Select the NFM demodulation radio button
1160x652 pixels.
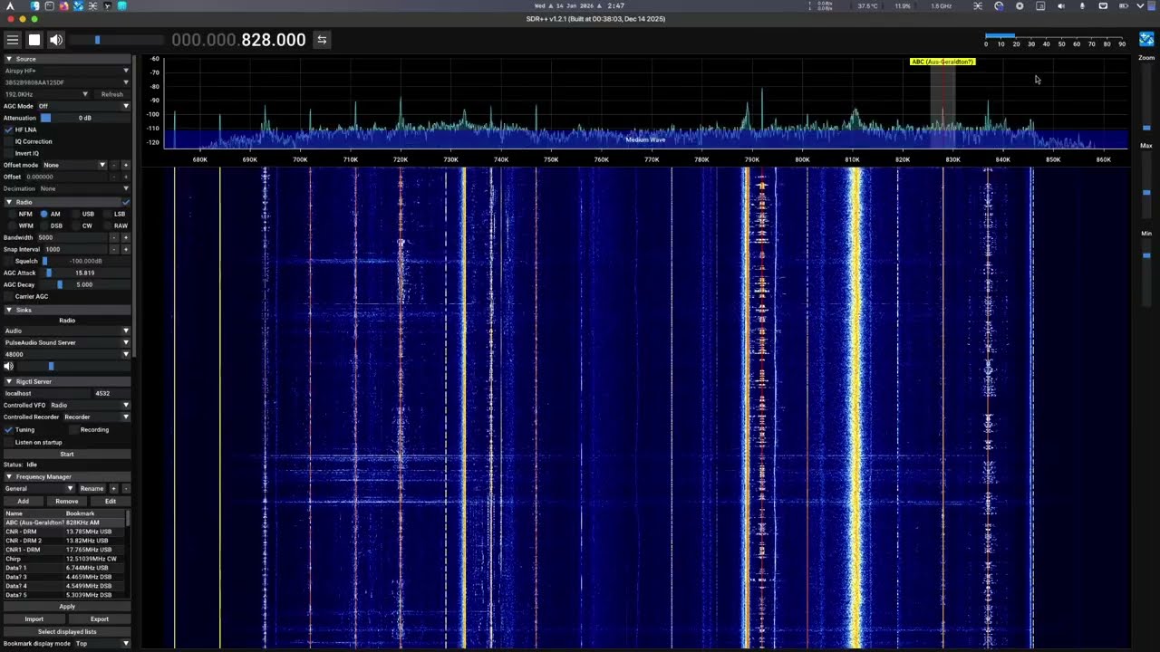(20, 214)
